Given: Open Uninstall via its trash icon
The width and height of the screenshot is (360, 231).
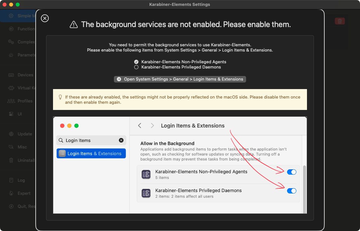Looking at the screenshot, I should pos(11,160).
